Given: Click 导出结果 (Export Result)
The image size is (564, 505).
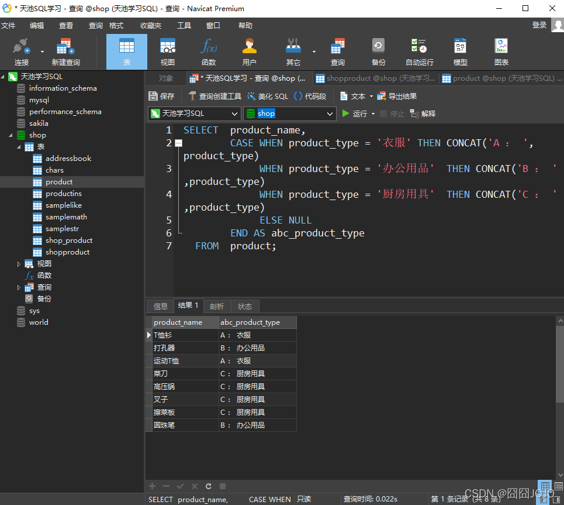Looking at the screenshot, I should pos(397,96).
